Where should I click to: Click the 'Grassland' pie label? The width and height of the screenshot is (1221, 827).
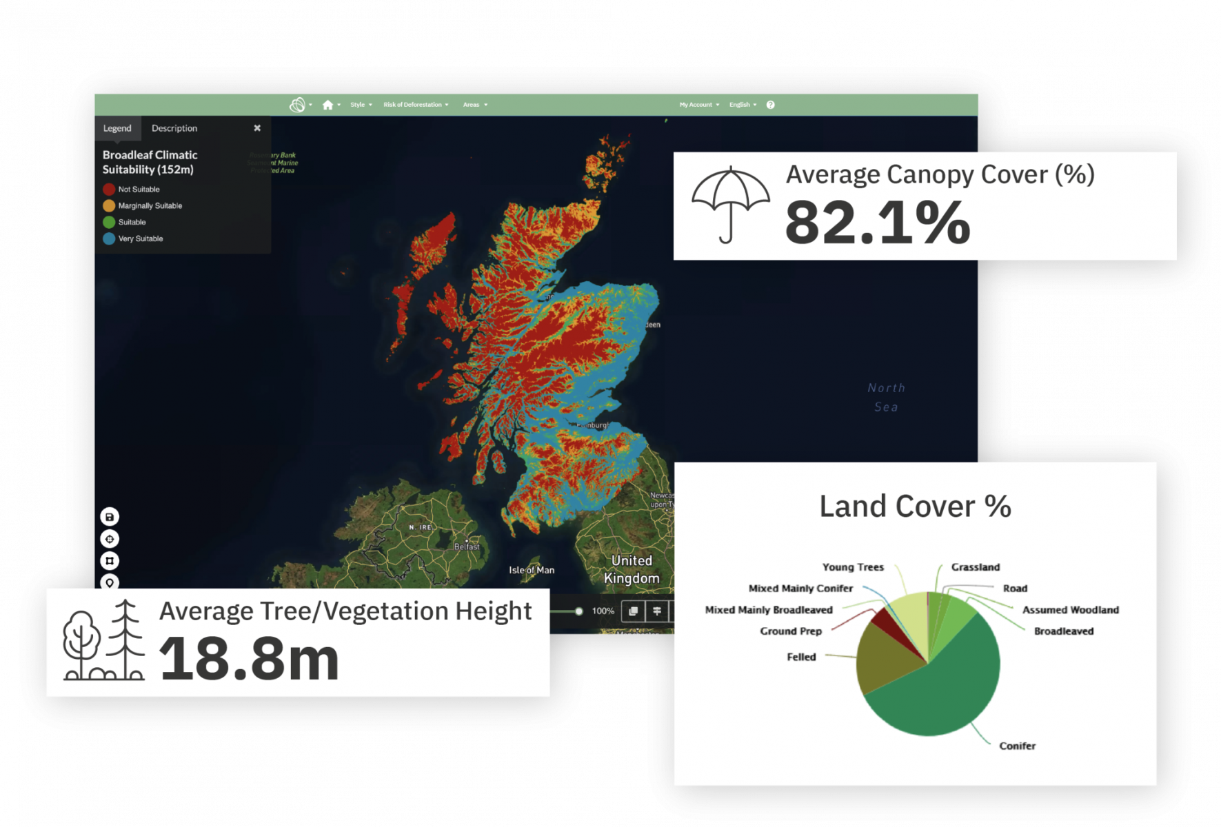[976, 567]
